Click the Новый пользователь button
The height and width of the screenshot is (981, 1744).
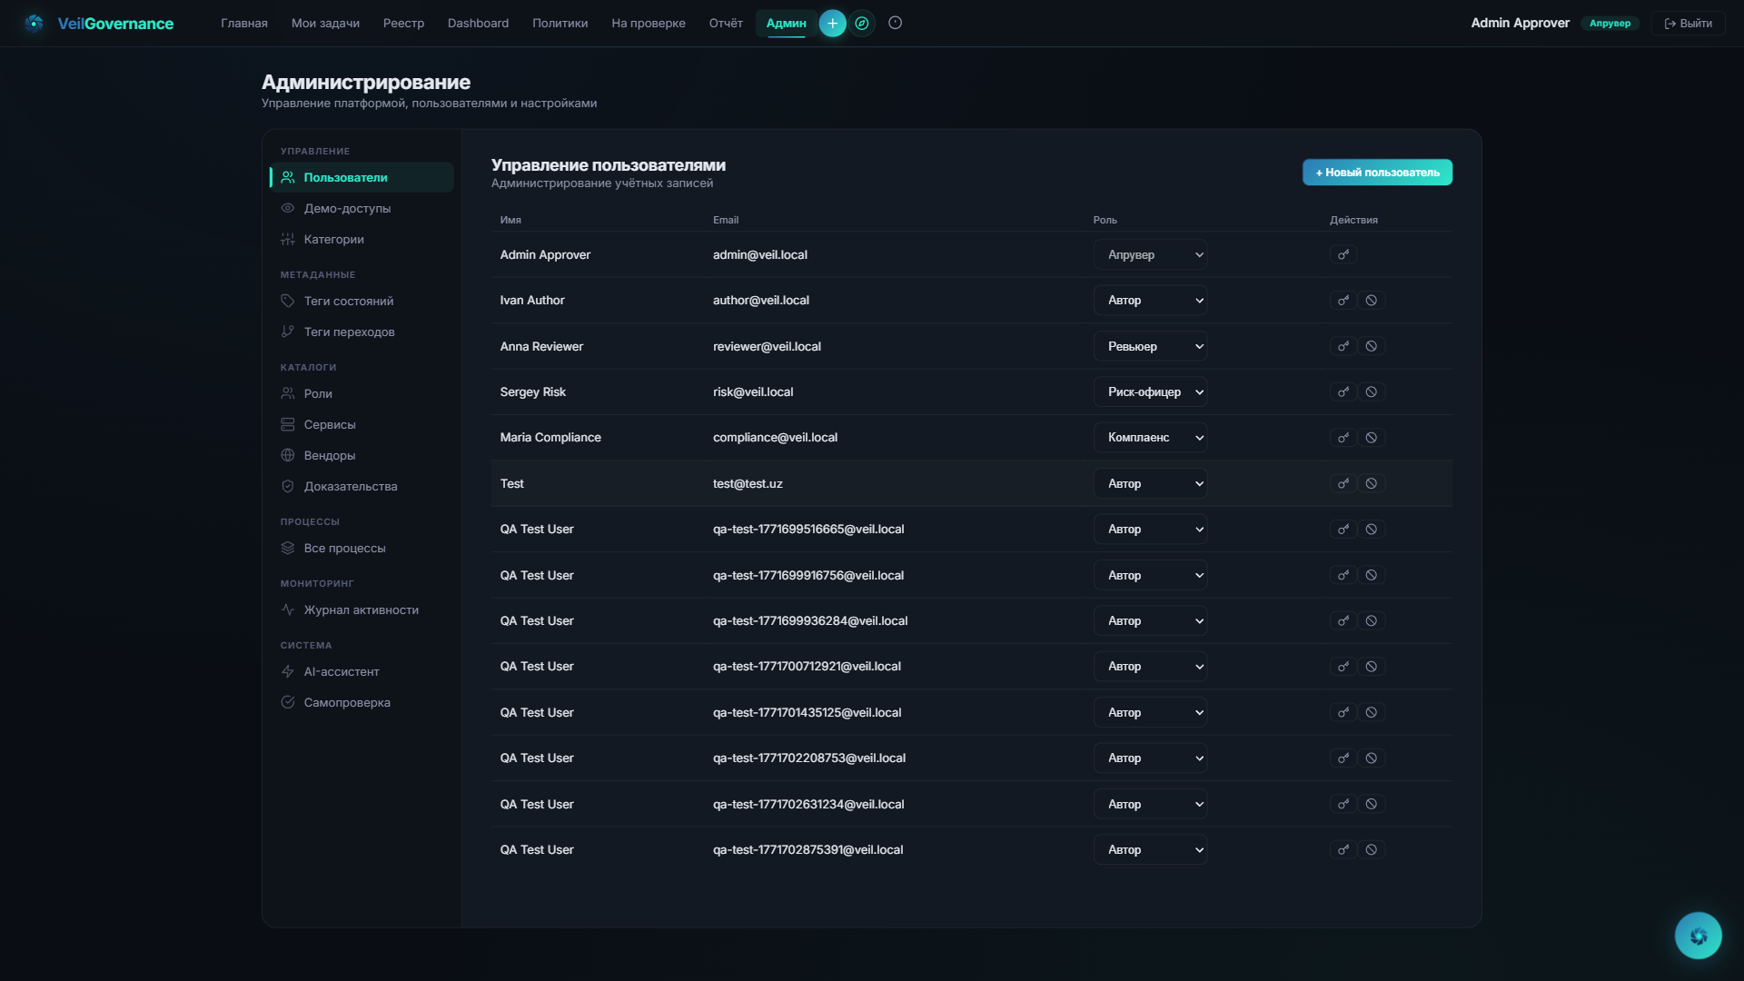pos(1377,173)
